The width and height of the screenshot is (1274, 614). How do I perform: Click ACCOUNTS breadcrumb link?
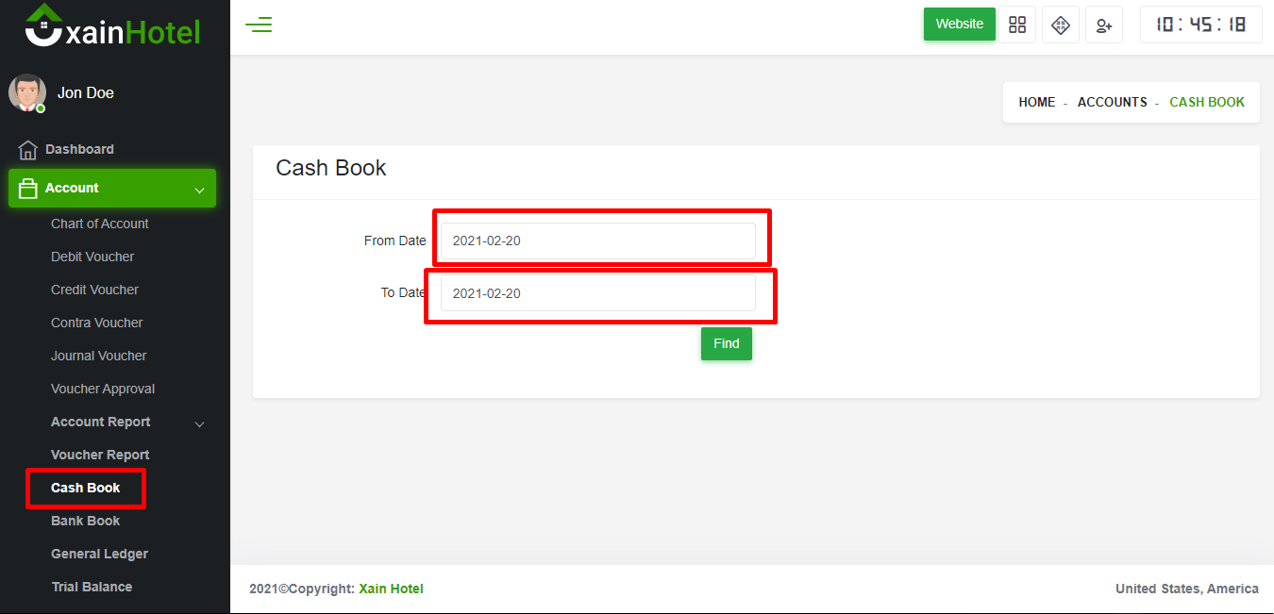(1112, 102)
